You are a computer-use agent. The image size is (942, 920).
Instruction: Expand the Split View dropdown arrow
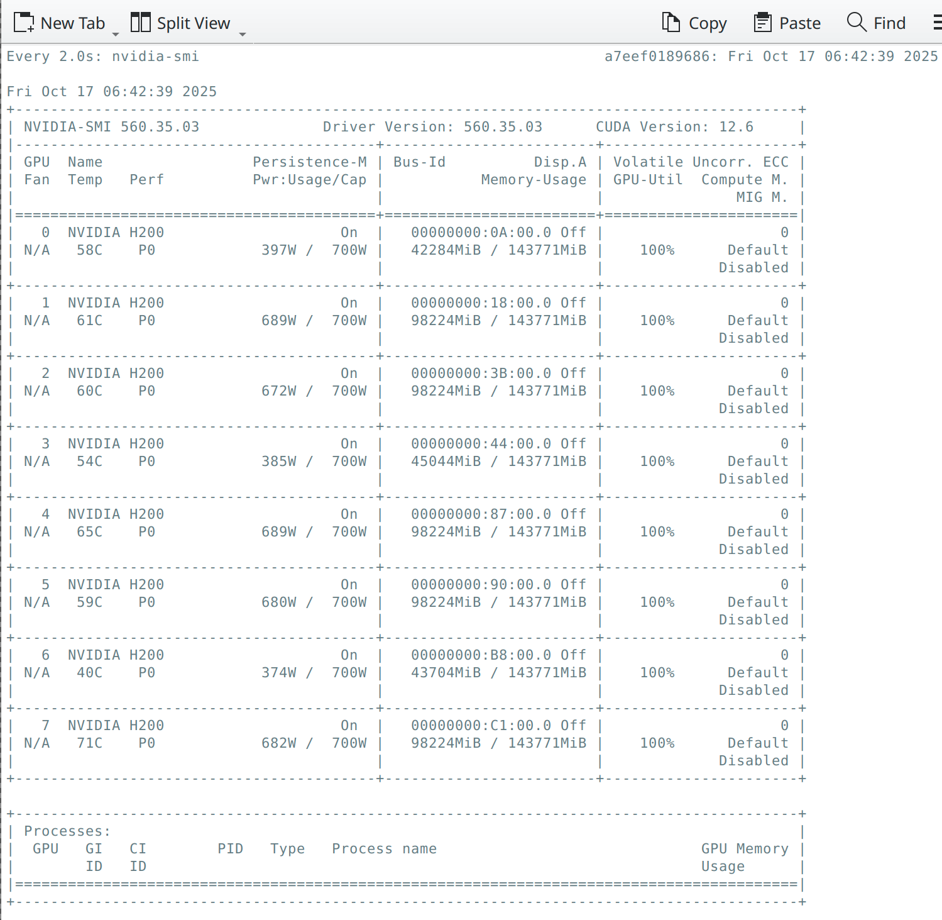click(243, 34)
